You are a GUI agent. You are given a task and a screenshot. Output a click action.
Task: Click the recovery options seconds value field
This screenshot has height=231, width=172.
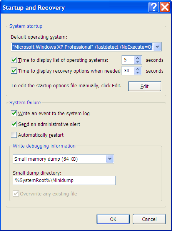(x=128, y=71)
